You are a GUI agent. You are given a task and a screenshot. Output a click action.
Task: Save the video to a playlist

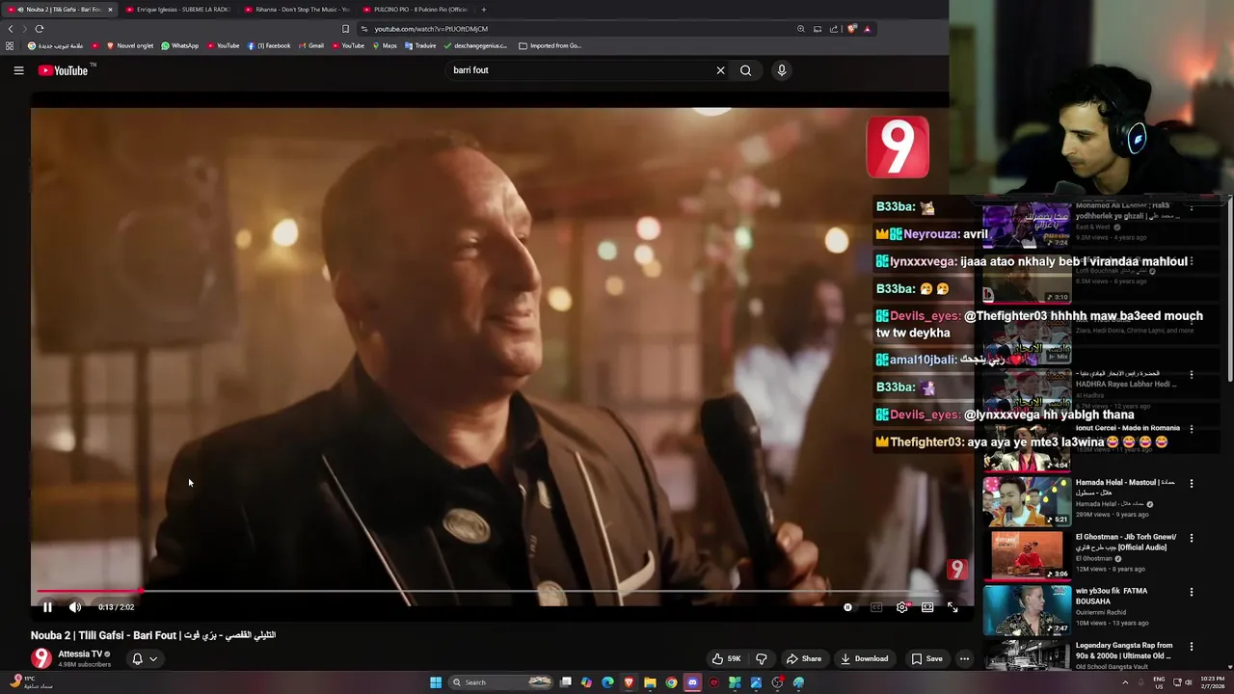[x=926, y=659]
